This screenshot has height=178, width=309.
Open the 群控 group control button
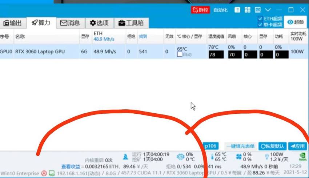coord(200,10)
